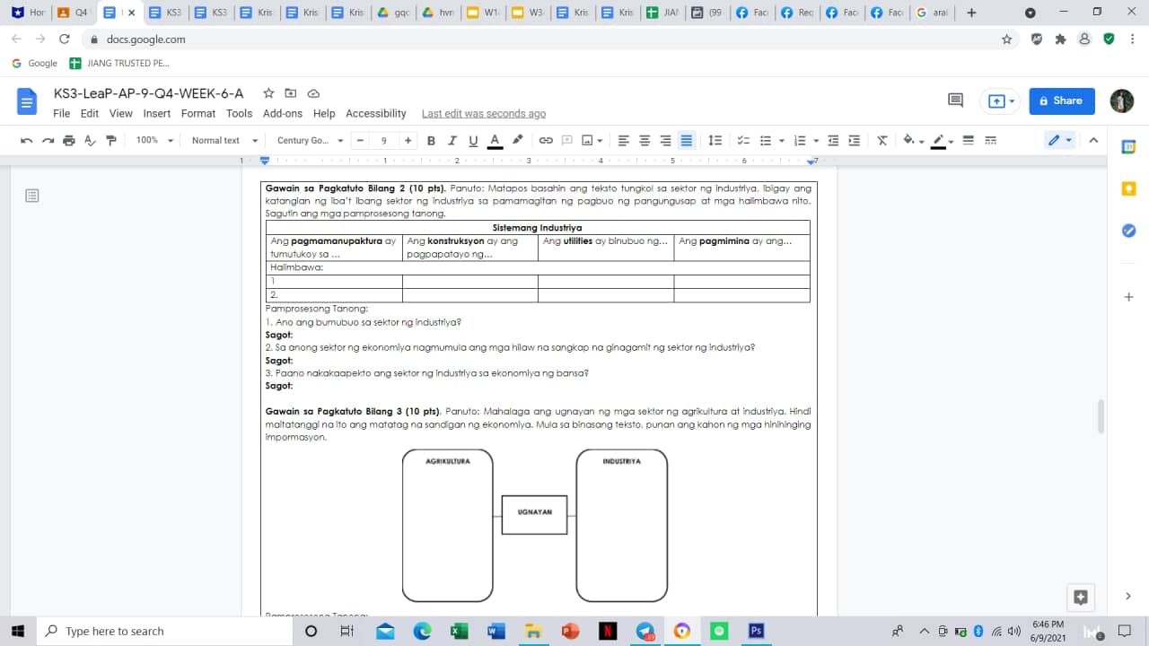
Task: Open the border dash style option
Action: click(x=991, y=141)
